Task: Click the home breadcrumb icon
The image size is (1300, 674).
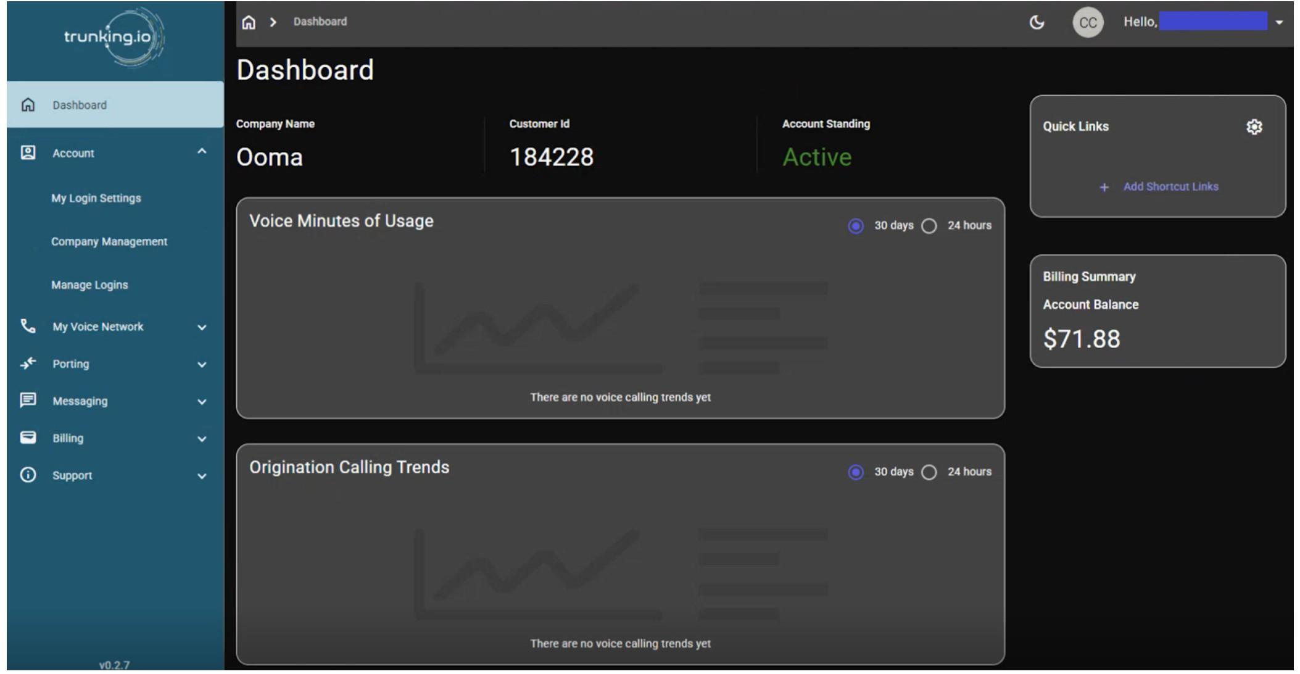Action: tap(249, 23)
